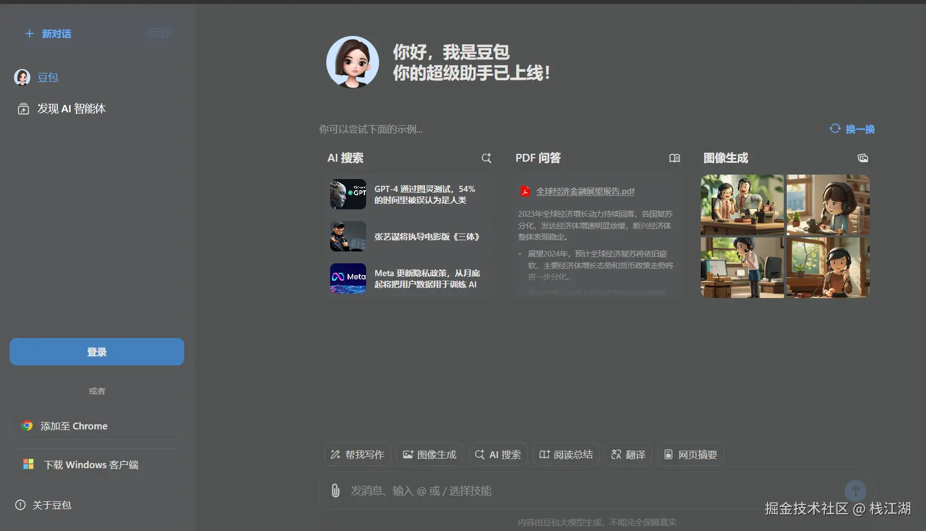Image resolution: width=926 pixels, height=531 pixels.
Task: Choose the 翻译 skill chip
Action: click(x=628, y=455)
